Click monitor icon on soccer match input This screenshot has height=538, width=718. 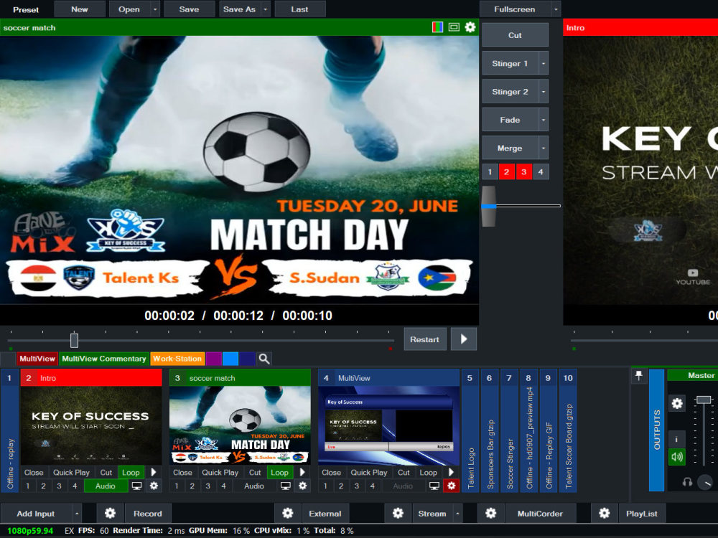click(285, 486)
